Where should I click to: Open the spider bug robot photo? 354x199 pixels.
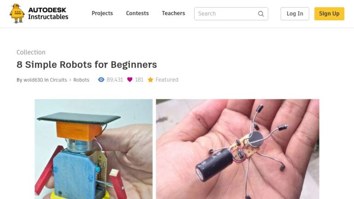tap(237, 149)
